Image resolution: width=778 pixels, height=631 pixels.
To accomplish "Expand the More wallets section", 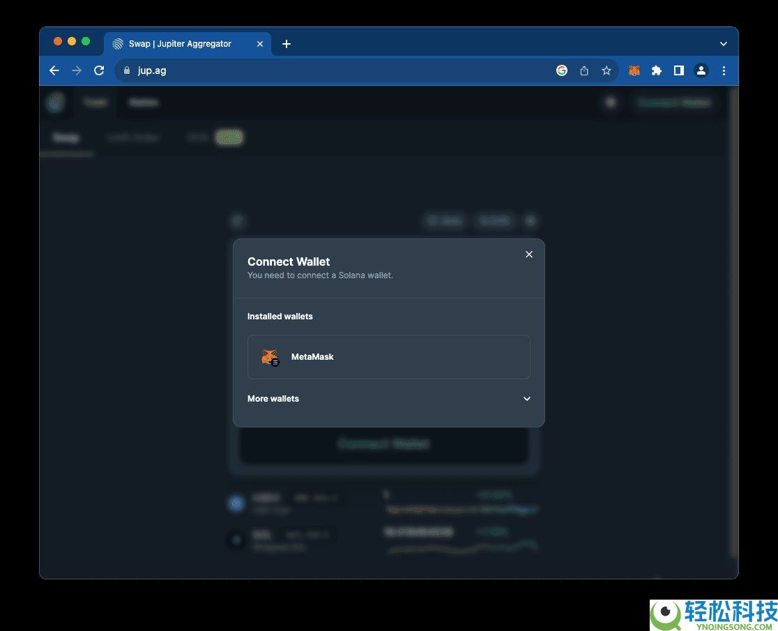I will 526,399.
